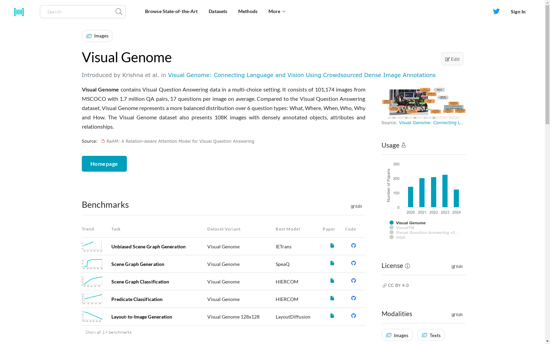
Task: Toggle Visual Genome series in usage chart legend
Action: pos(407,223)
